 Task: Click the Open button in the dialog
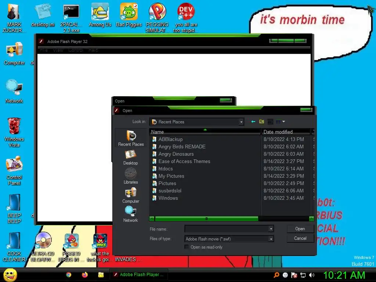300,229
